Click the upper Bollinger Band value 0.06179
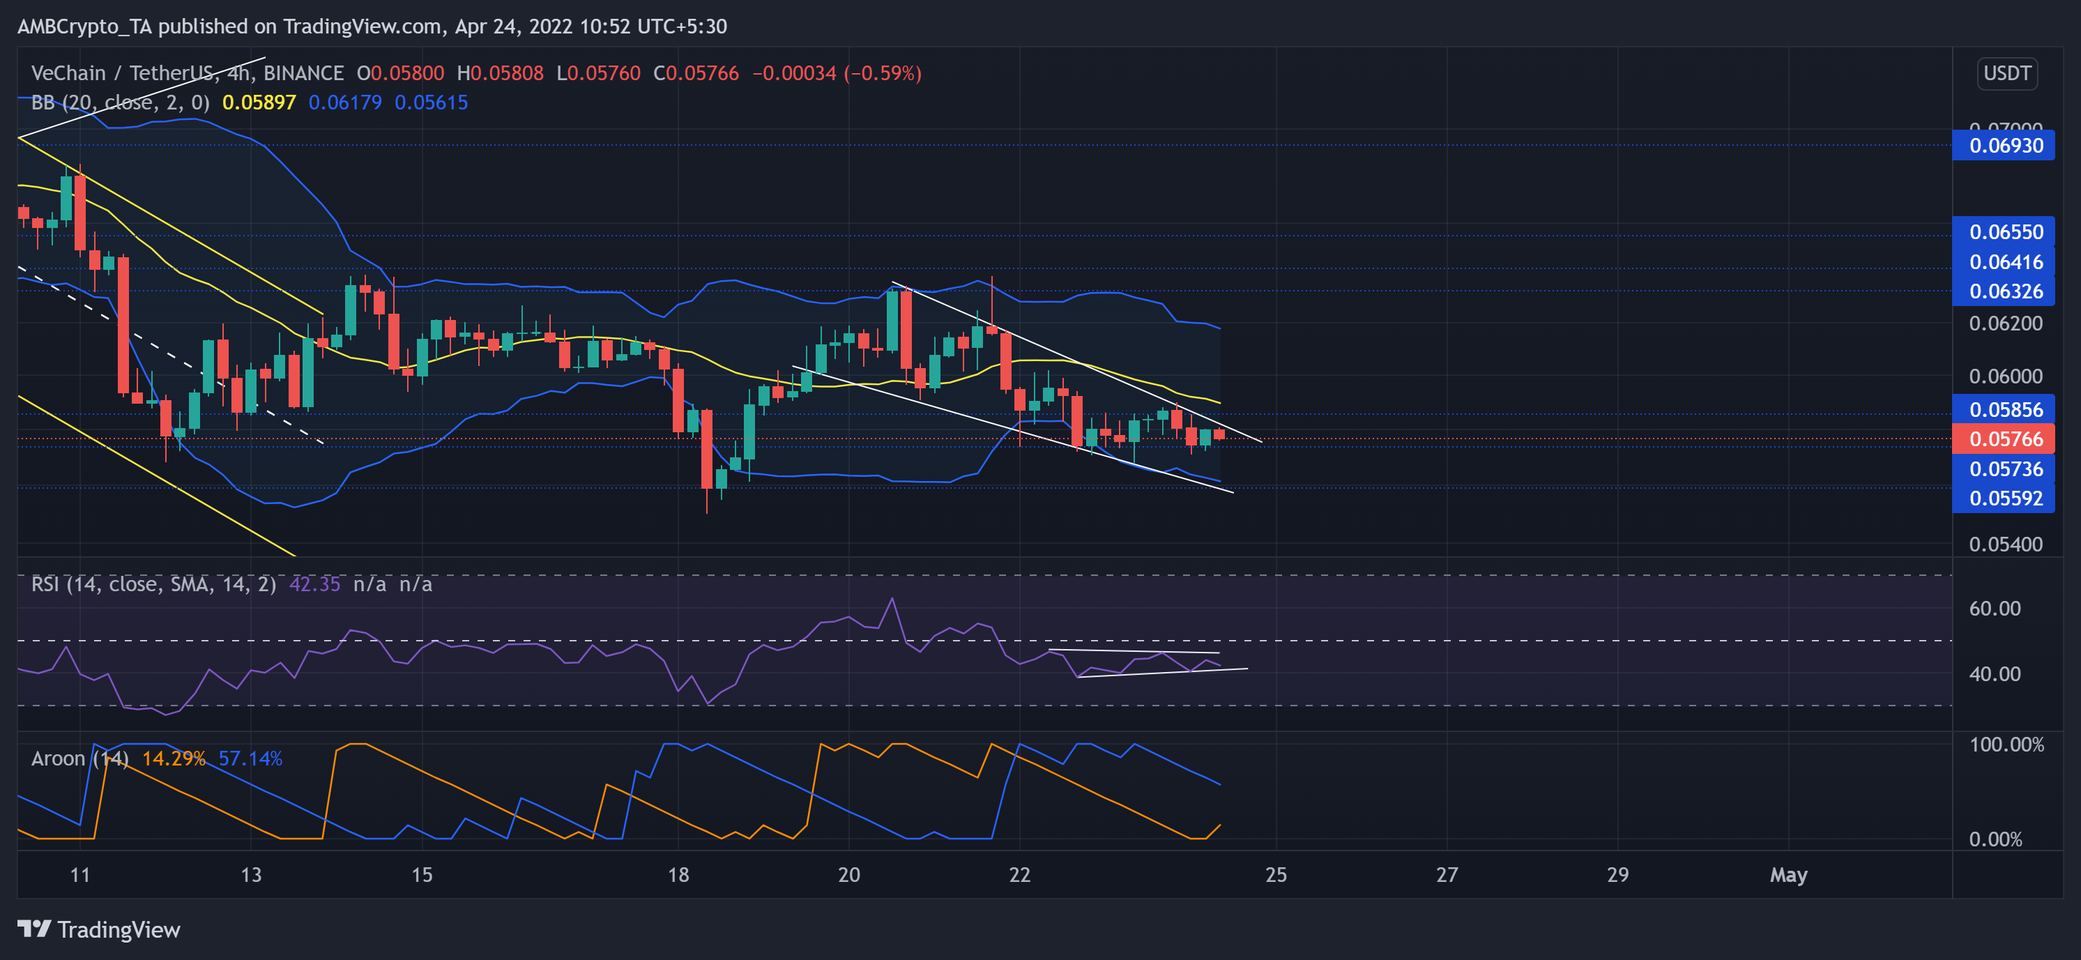The image size is (2081, 960). point(346,102)
